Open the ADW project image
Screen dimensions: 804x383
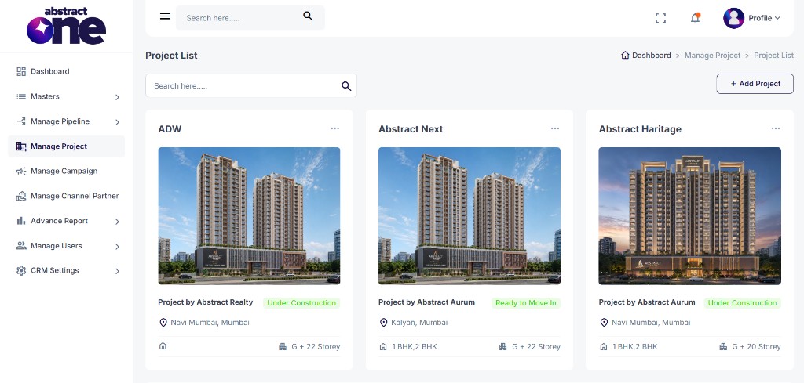coord(249,216)
